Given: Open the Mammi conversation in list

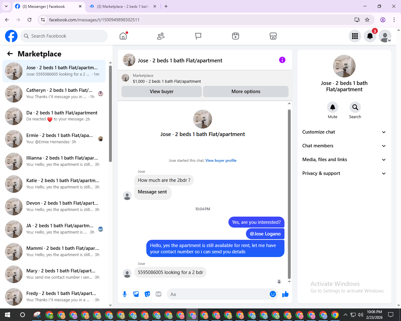Looking at the screenshot, I should (x=54, y=251).
